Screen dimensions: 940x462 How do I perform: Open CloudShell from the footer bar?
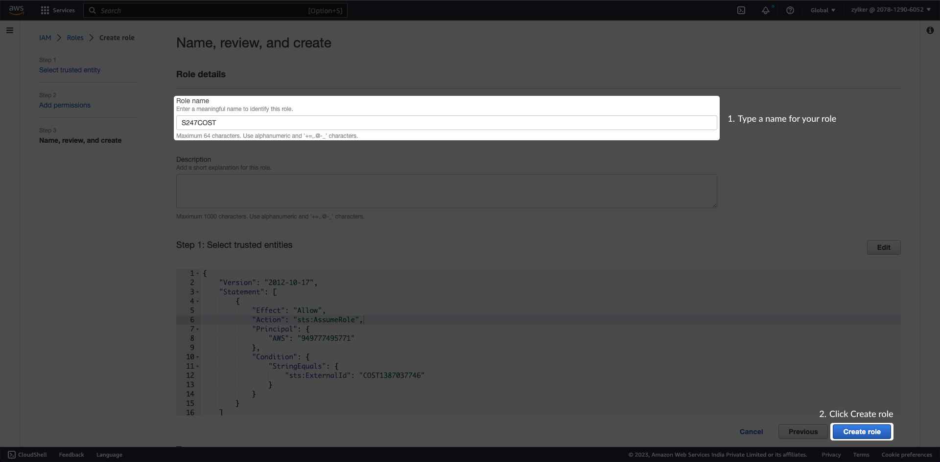(x=27, y=455)
